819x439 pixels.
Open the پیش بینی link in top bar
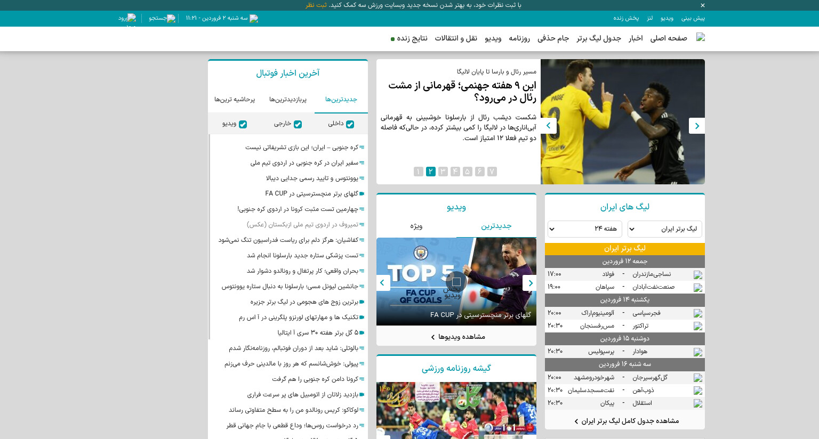point(693,18)
